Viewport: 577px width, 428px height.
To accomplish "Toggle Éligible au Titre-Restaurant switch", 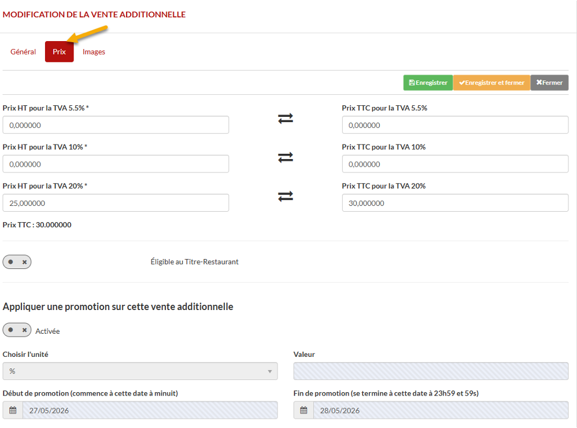I will coord(17,262).
